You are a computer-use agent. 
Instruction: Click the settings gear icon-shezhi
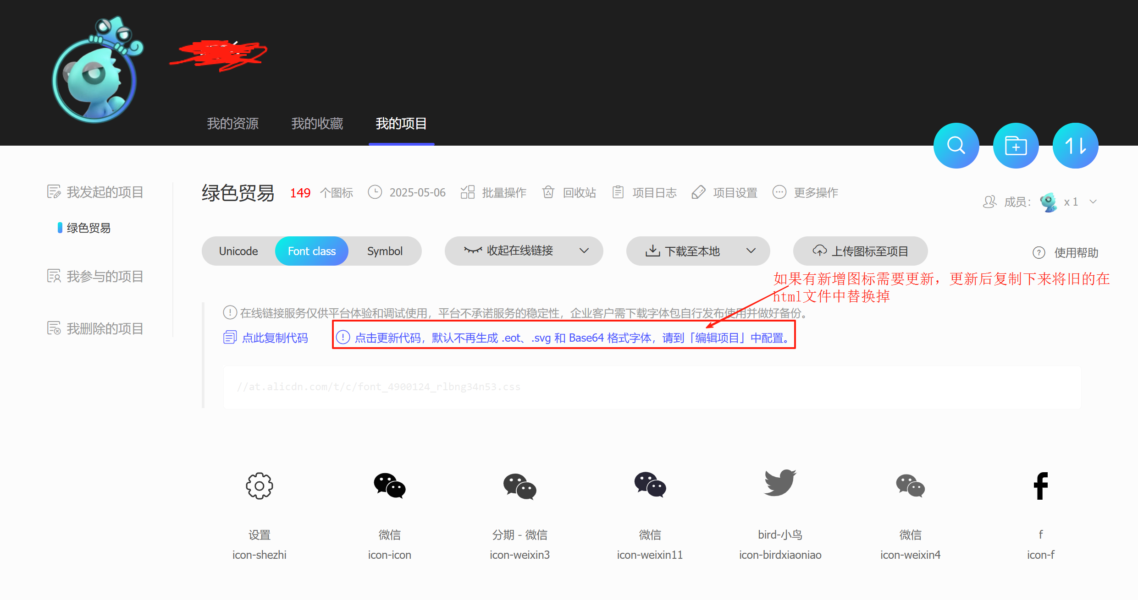pos(260,485)
